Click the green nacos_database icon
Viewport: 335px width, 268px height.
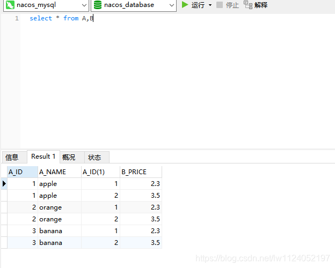point(98,5)
